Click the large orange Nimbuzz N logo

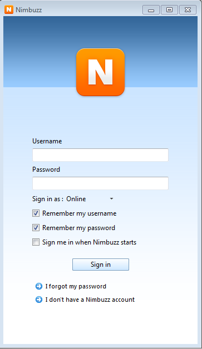tap(100, 72)
